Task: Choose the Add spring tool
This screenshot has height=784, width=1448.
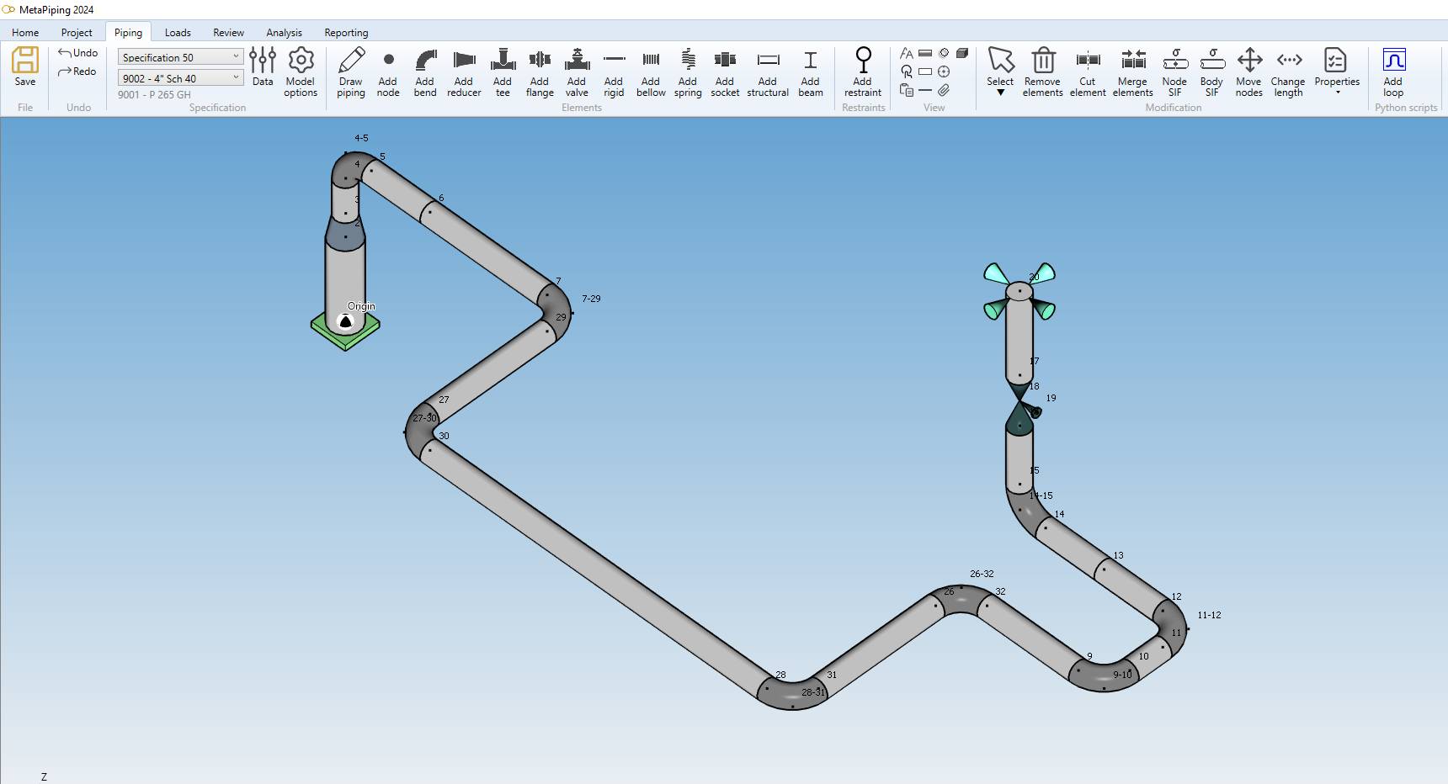Action: click(x=688, y=72)
